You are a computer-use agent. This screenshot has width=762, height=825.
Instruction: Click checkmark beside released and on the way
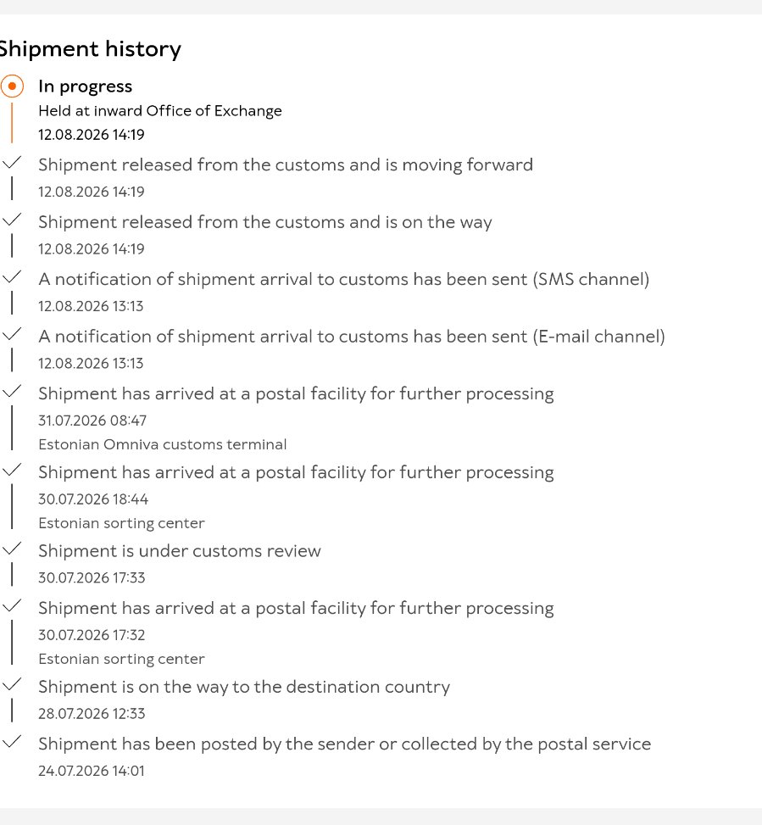(12, 220)
